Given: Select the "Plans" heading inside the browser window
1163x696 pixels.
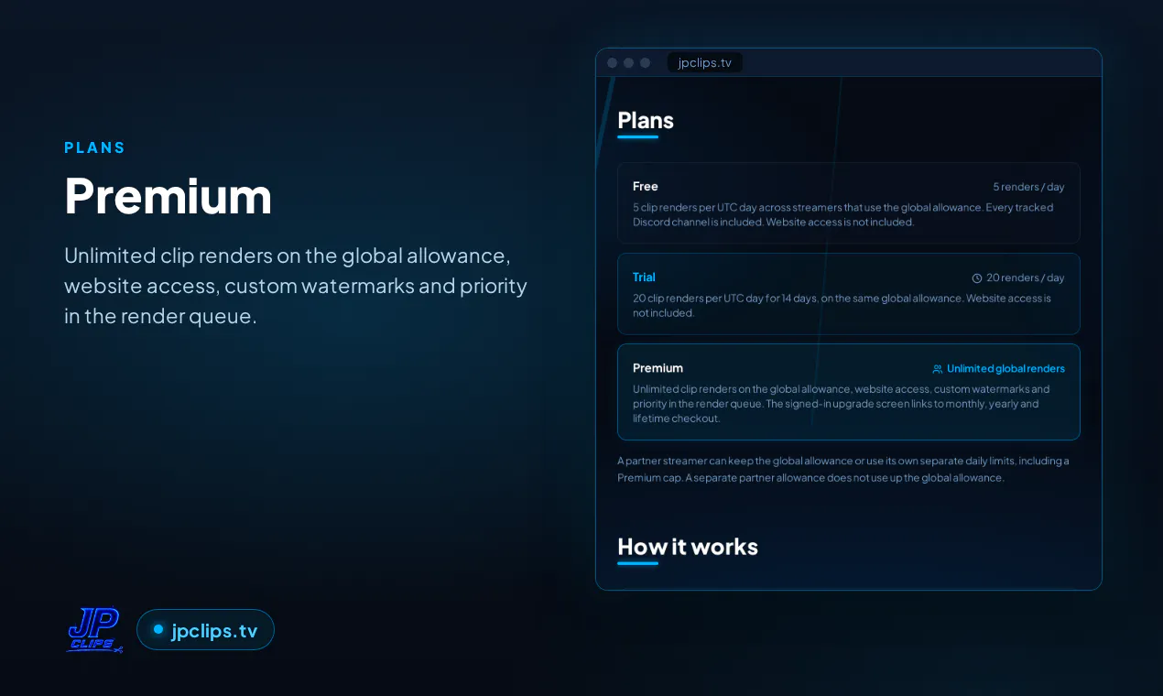Looking at the screenshot, I should coord(646,120).
